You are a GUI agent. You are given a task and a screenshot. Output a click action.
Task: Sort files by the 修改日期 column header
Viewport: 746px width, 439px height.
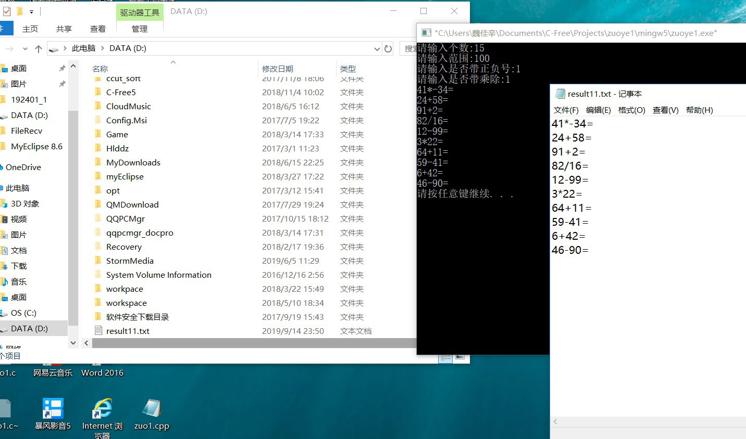point(278,69)
